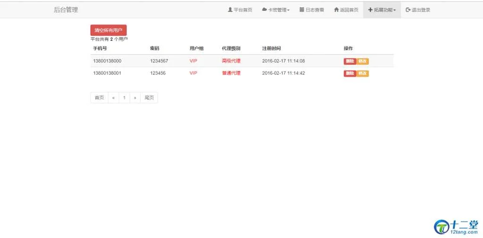Delete user 13800138001 with 删除 button
Screen dimensions: 483x238
pyautogui.click(x=350, y=73)
